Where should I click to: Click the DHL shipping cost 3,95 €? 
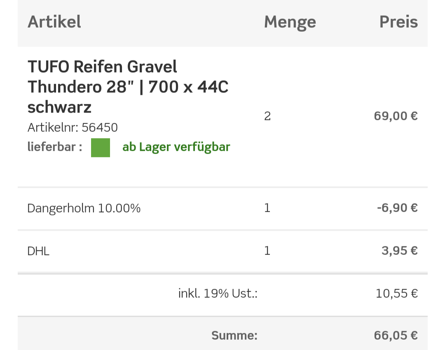click(x=399, y=251)
